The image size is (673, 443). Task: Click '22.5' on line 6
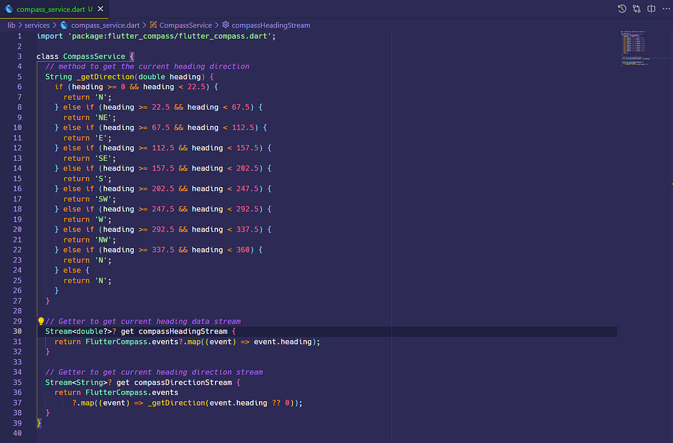pyautogui.click(x=196, y=87)
